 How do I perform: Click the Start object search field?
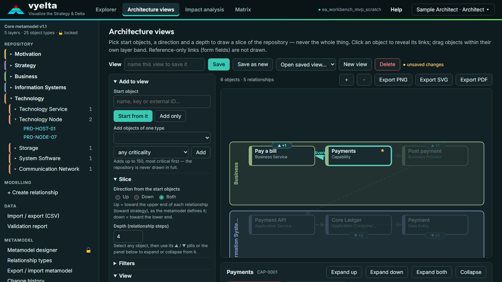click(x=162, y=101)
